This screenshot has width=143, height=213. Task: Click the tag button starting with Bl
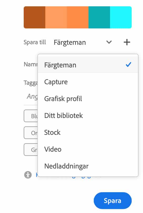coord(31,116)
